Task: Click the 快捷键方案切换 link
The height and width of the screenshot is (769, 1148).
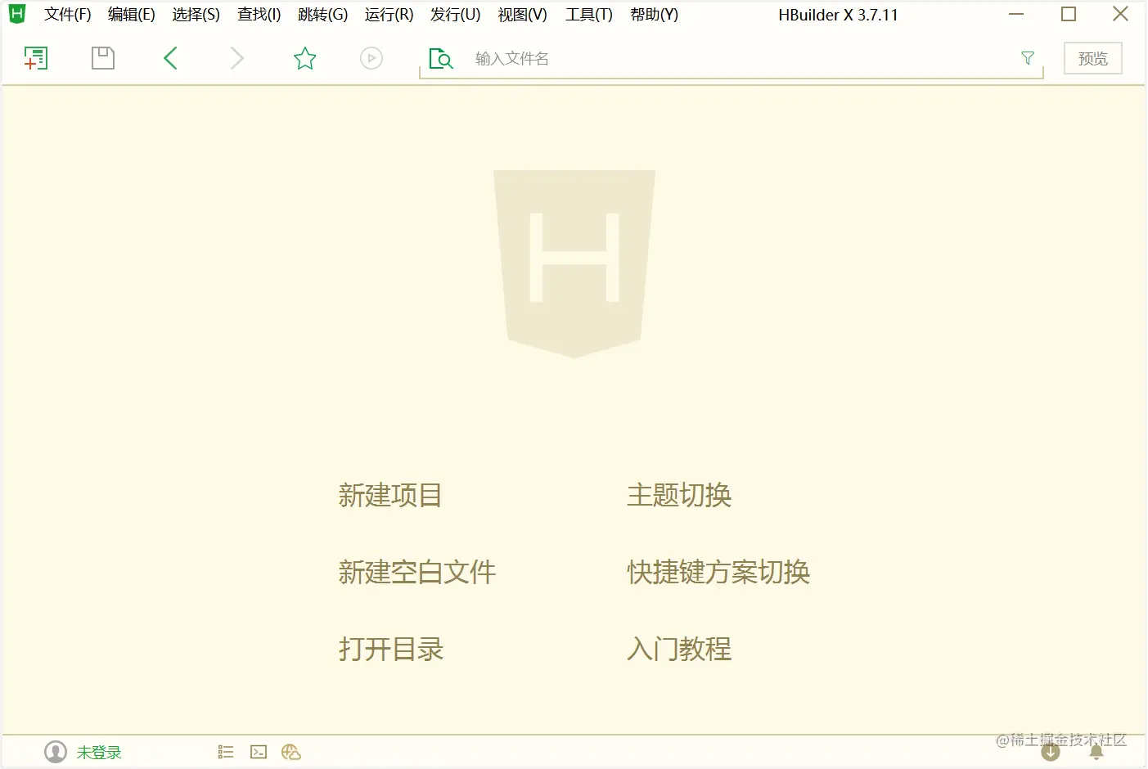Action: (x=718, y=572)
